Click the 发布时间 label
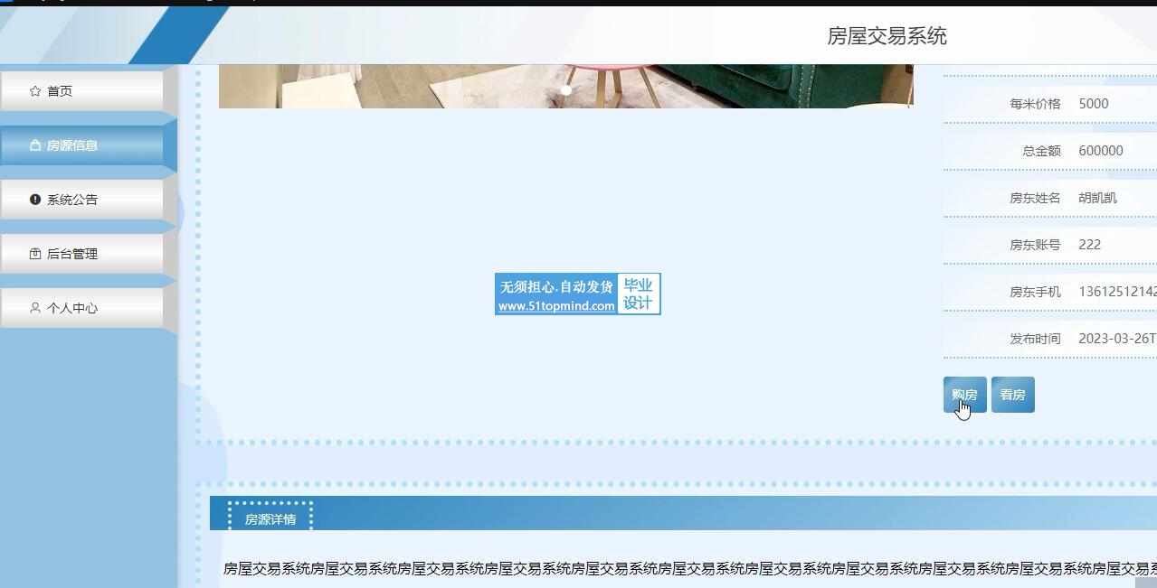1157x588 pixels. [1035, 339]
